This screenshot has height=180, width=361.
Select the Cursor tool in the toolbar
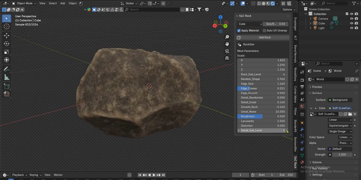coord(6,27)
